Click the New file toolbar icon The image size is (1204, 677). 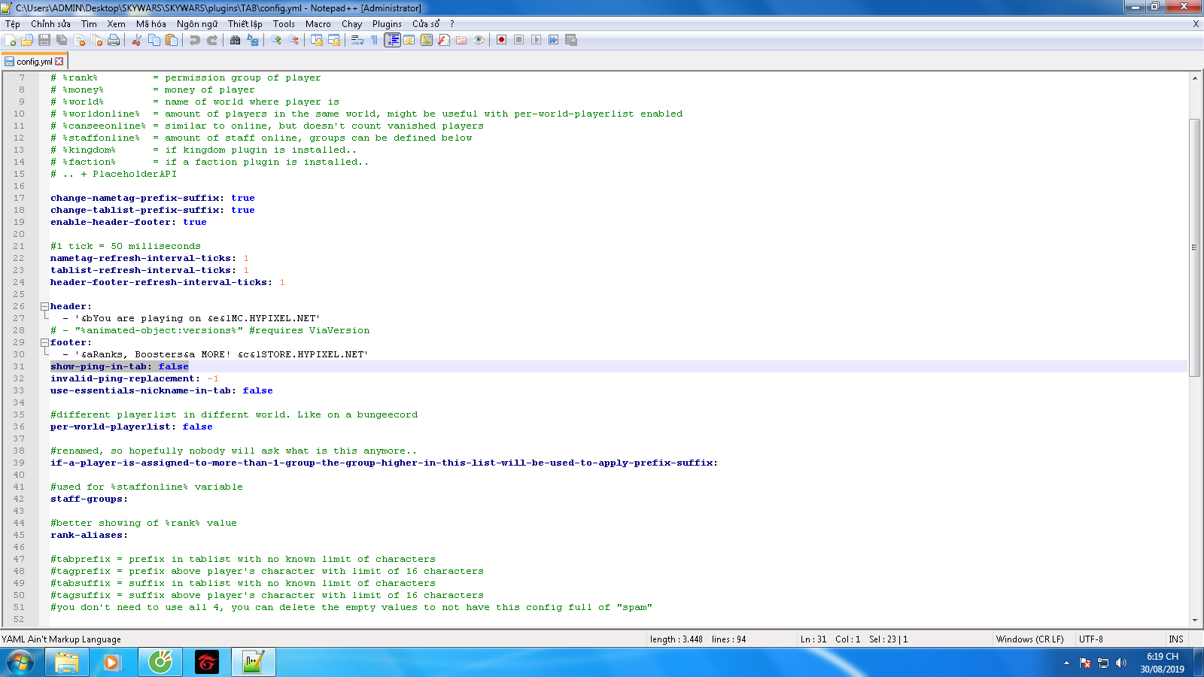11,40
